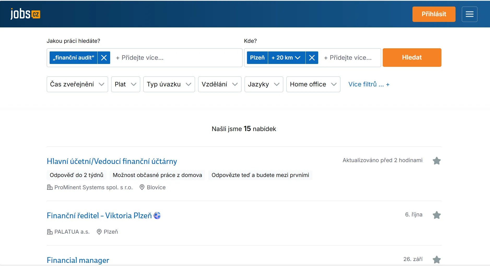Click the Aktualizováno před 2 hodinami text

382,160
